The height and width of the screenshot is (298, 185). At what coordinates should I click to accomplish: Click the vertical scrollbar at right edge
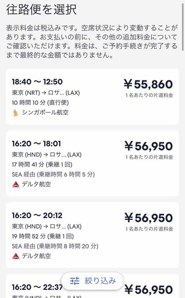[x=183, y=26]
